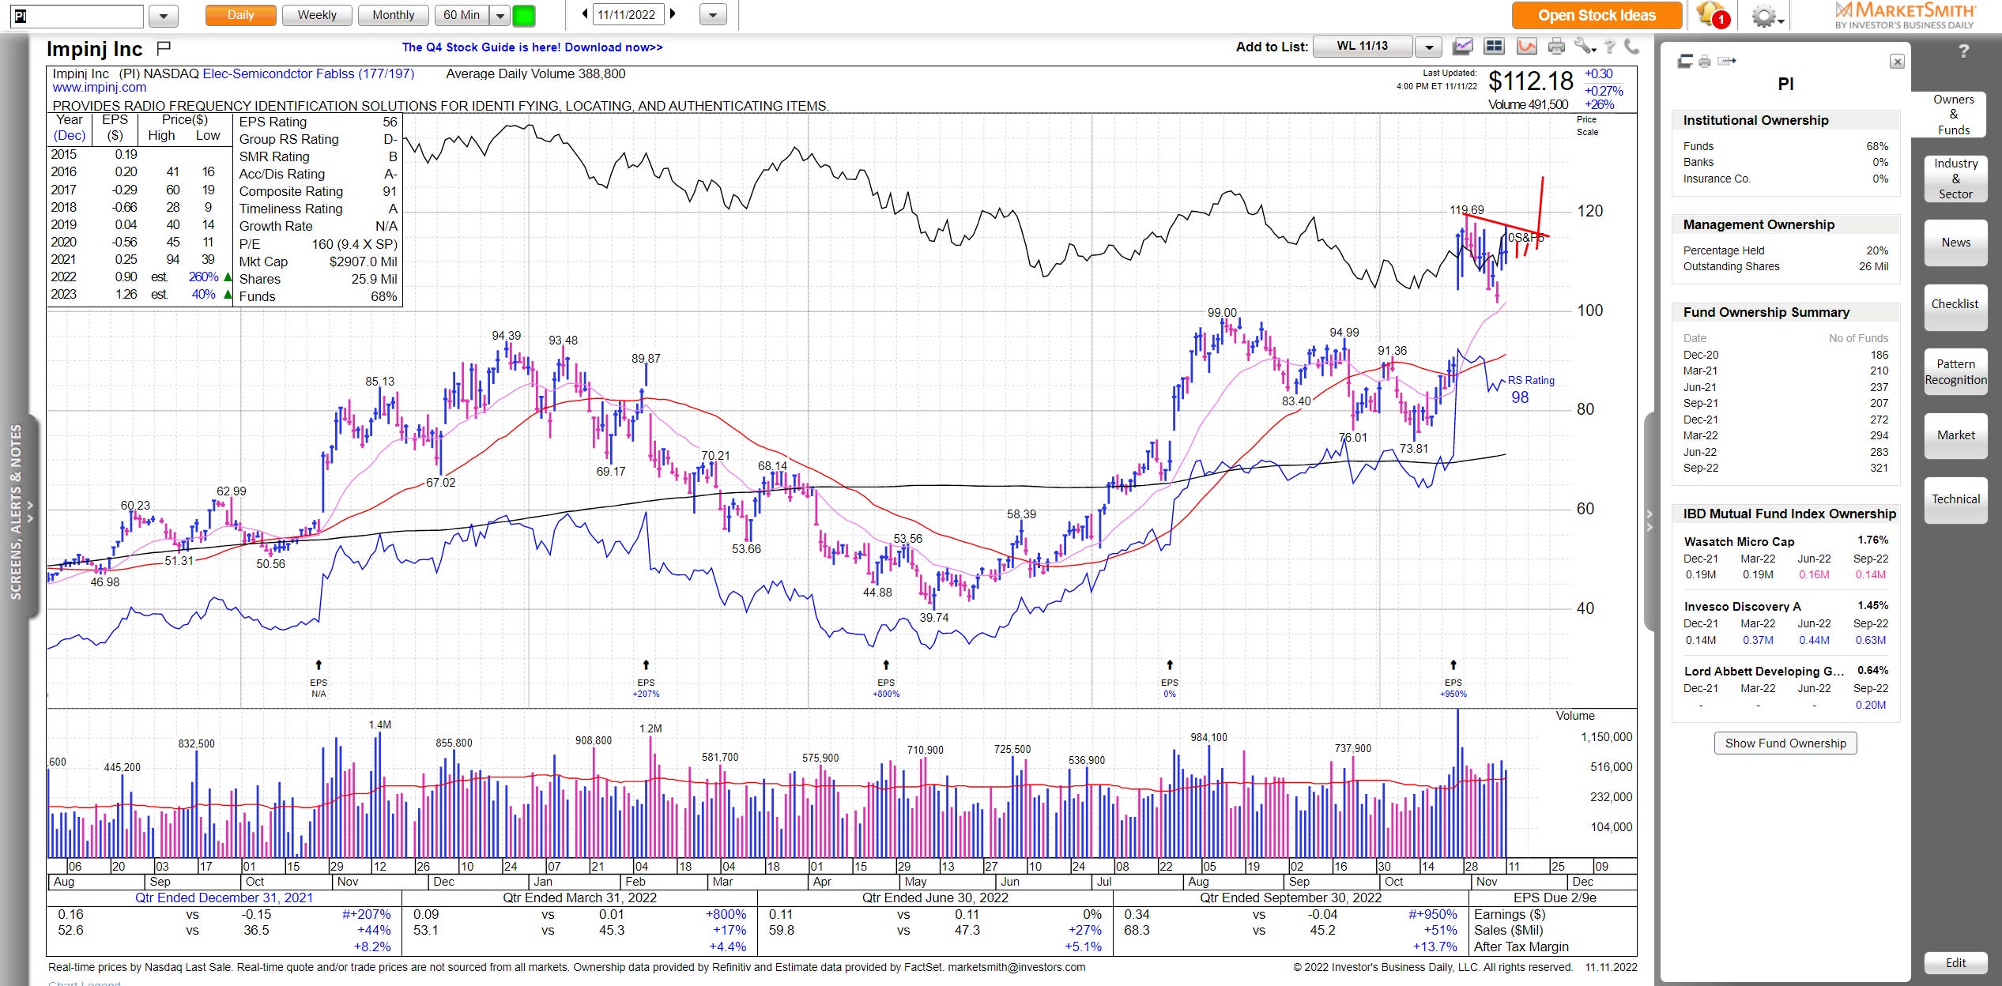The width and height of the screenshot is (2002, 986).
Task: Toggle the green real-time indicator button
Action: coord(524,15)
